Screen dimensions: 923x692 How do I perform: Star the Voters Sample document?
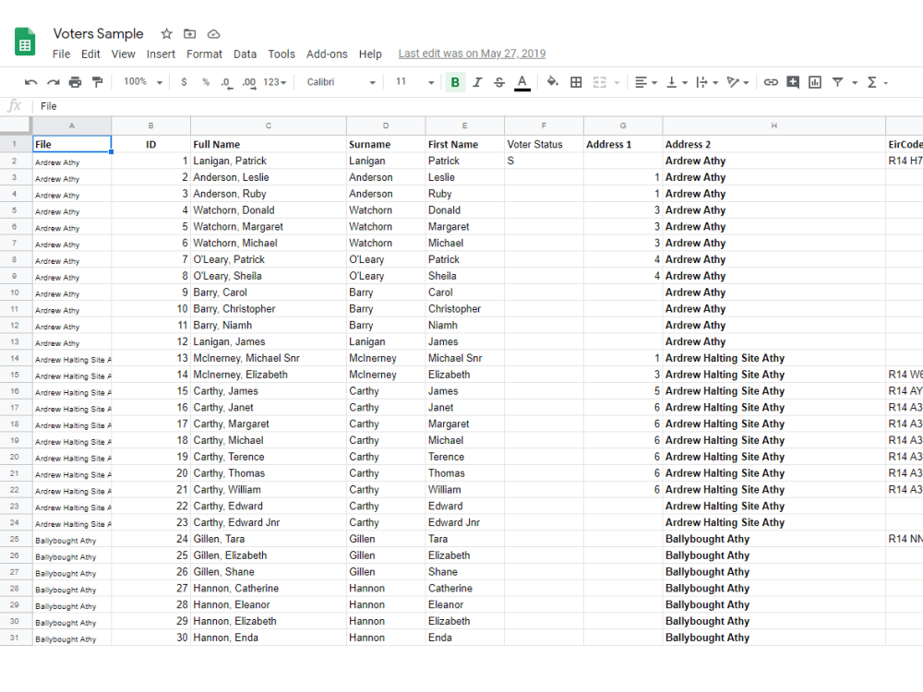coord(166,33)
